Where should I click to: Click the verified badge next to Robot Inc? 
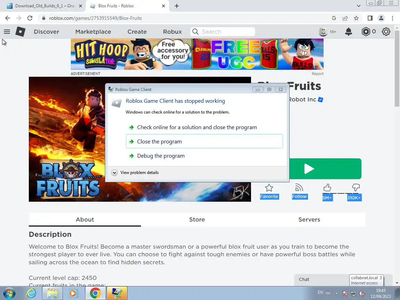click(x=321, y=100)
